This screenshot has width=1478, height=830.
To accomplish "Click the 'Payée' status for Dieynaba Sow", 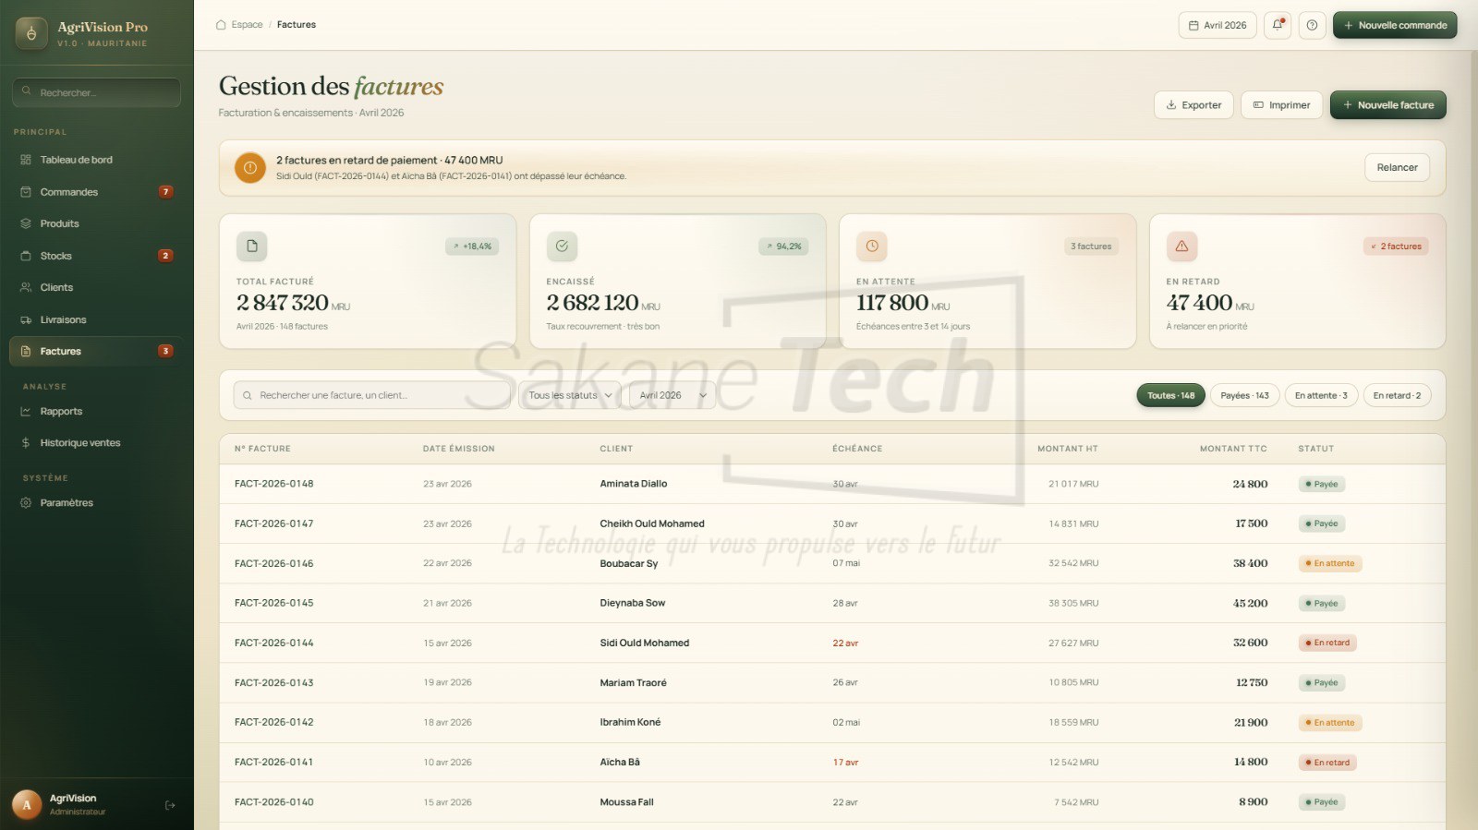I will click(x=1322, y=604).
